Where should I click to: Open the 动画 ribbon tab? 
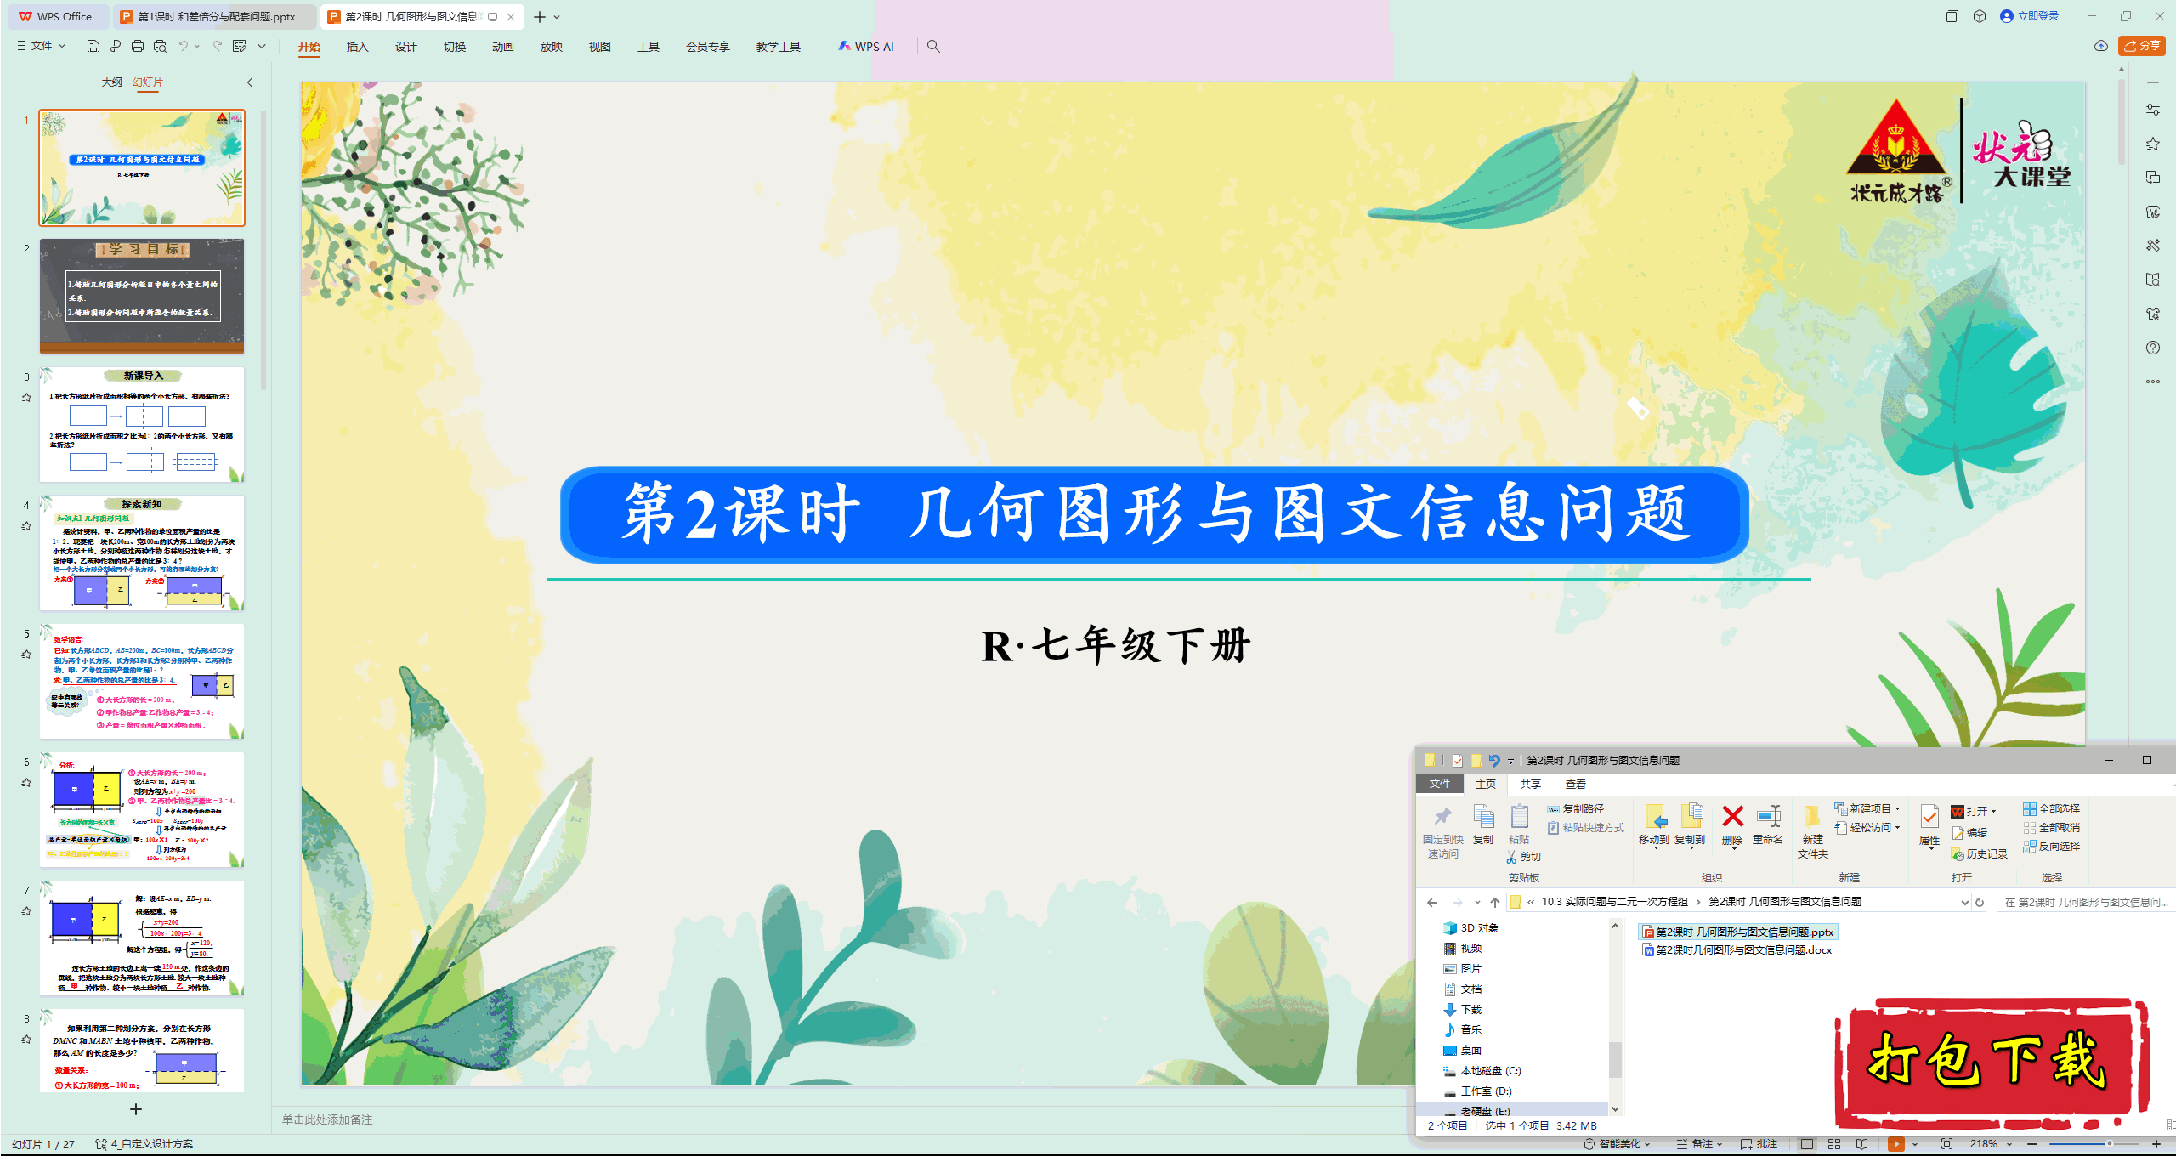502,47
